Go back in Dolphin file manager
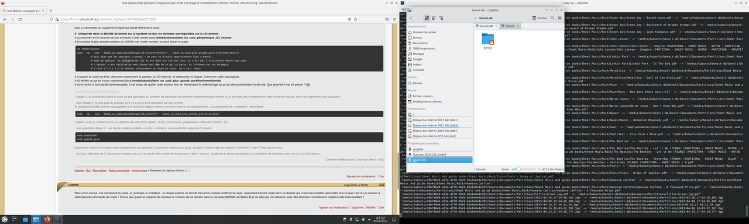This screenshot has height=224, width=749. coord(411,18)
